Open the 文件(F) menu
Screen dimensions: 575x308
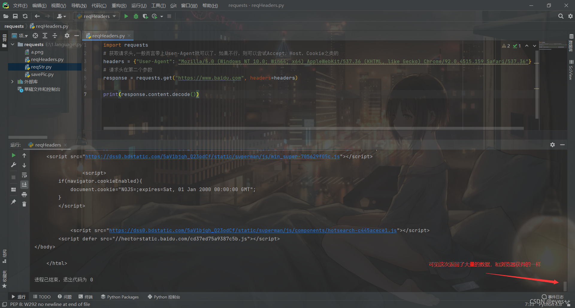[x=20, y=5]
